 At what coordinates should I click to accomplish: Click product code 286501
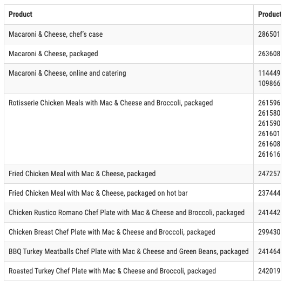269,34
